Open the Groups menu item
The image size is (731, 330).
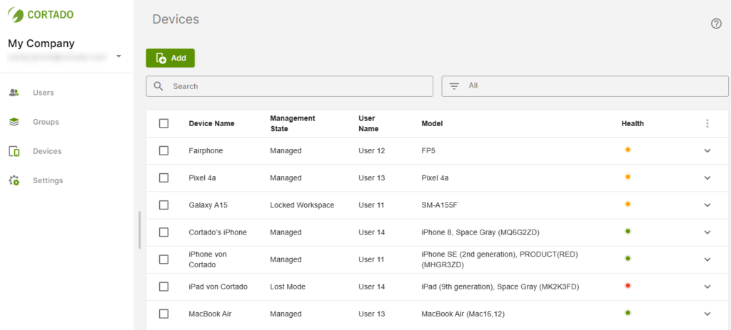tap(46, 122)
